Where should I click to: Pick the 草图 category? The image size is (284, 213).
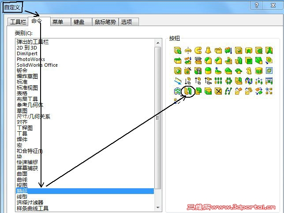click(x=22, y=110)
